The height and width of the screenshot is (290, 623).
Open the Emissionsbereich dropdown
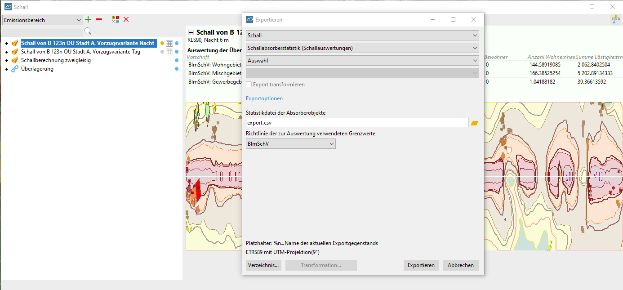click(43, 20)
